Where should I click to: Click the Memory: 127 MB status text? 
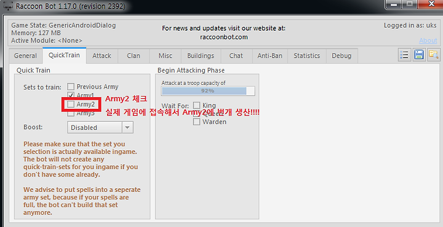[36, 33]
